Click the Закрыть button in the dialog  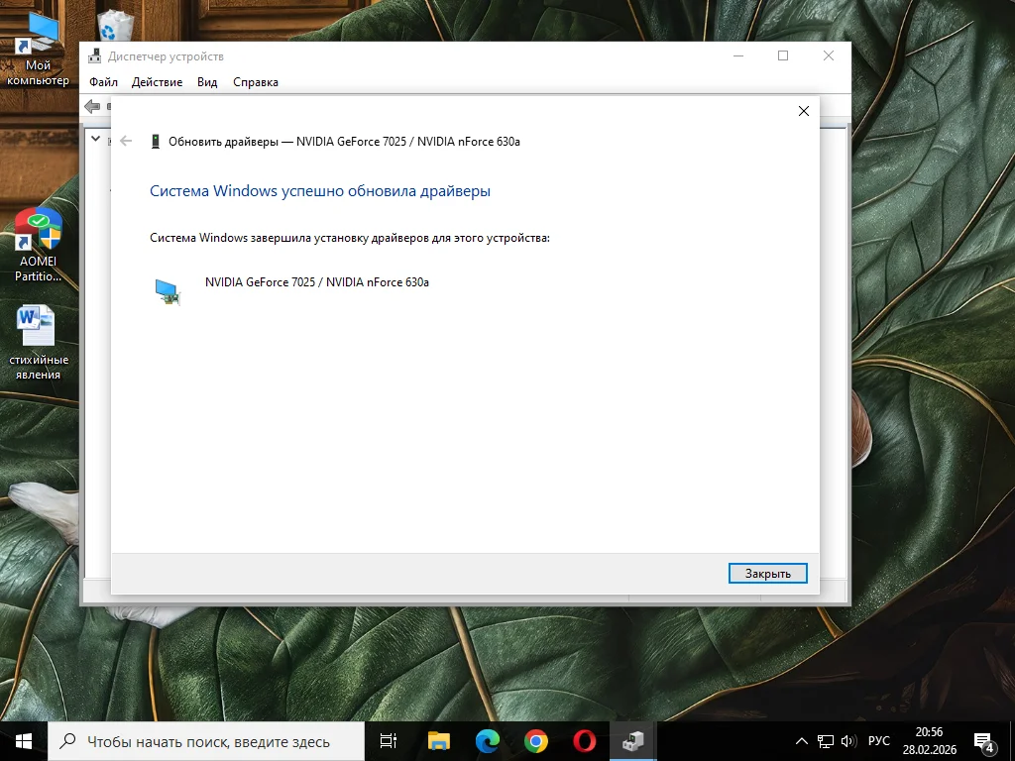click(767, 574)
